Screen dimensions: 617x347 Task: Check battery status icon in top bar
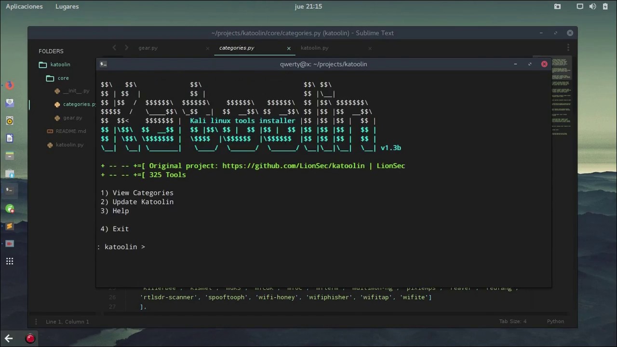tap(604, 6)
